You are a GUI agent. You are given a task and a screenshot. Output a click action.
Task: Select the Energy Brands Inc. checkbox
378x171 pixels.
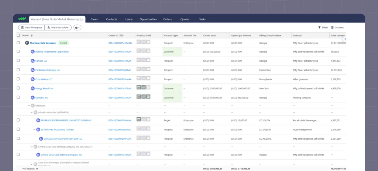18,88
